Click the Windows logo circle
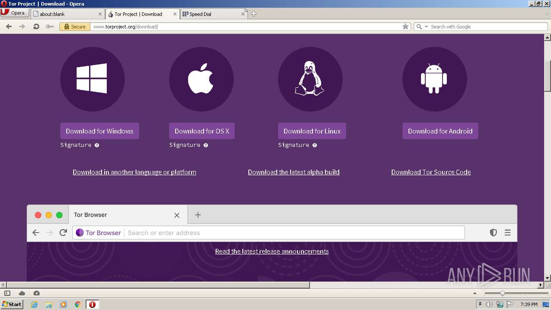Image resolution: width=551 pixels, height=310 pixels. (x=92, y=79)
